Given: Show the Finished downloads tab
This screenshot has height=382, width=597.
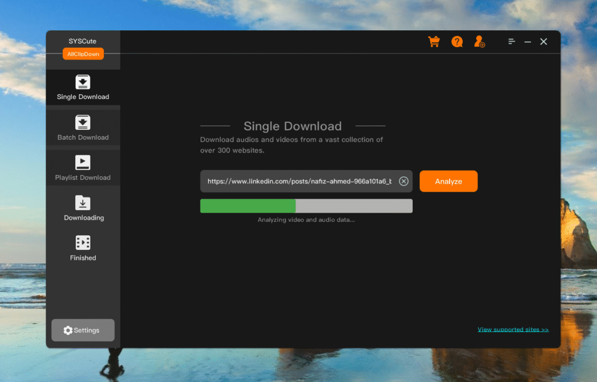Looking at the screenshot, I should [x=83, y=248].
